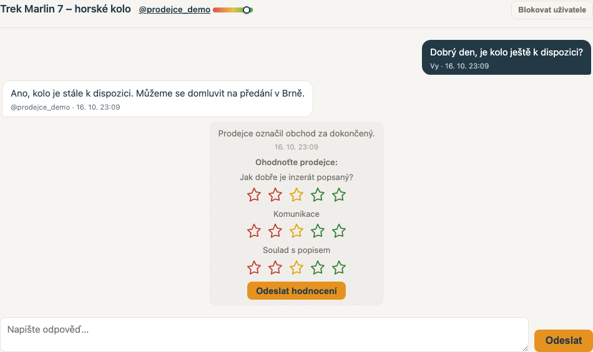Click the Odeslat hodnocení button

point(296,291)
